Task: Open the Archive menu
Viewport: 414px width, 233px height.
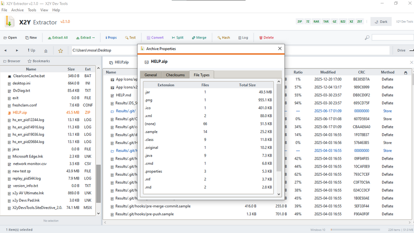Action: click(17, 10)
